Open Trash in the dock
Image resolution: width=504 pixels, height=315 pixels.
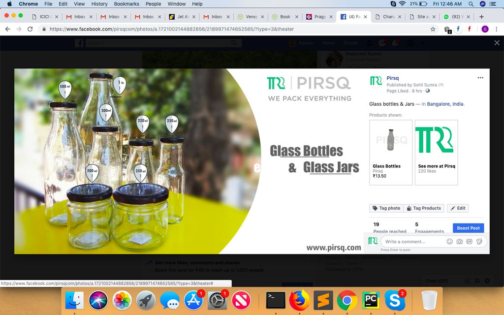point(429,301)
